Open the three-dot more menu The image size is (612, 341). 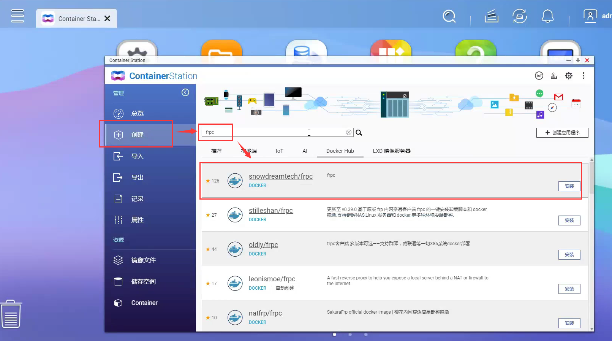tap(584, 76)
